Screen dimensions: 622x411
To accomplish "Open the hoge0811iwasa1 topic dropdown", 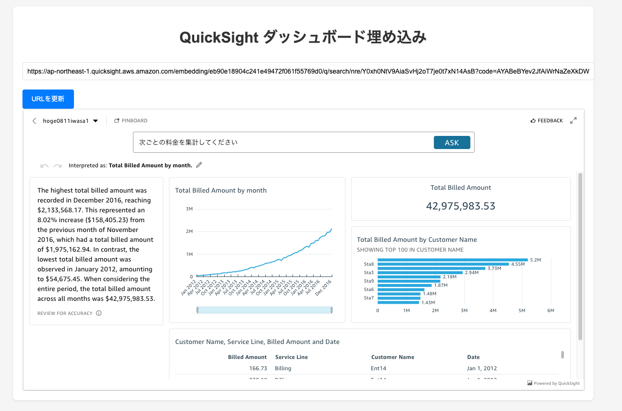I will [x=70, y=121].
